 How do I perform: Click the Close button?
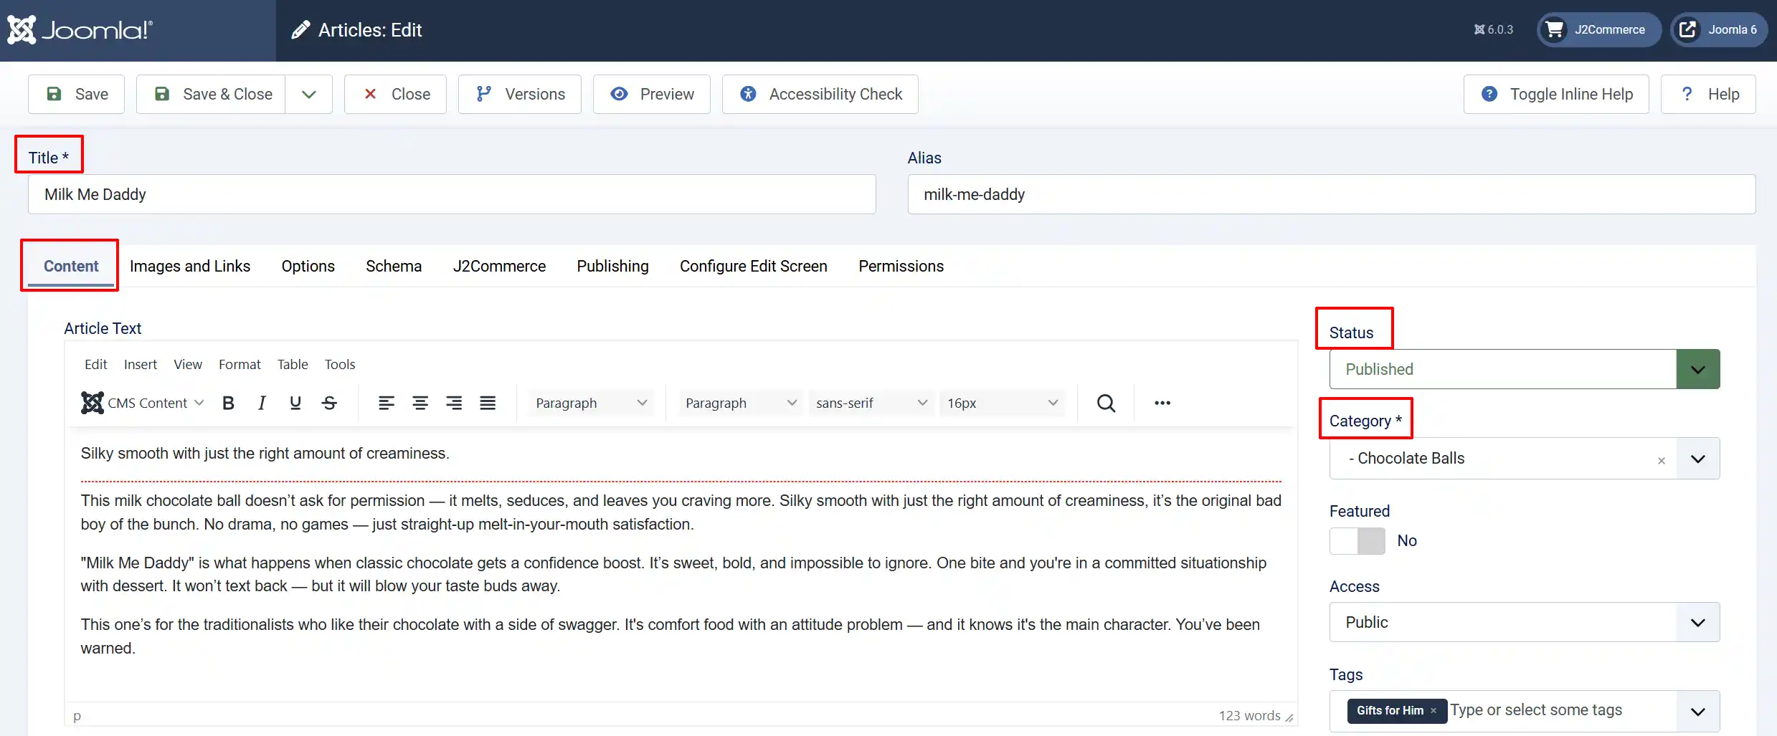395,94
